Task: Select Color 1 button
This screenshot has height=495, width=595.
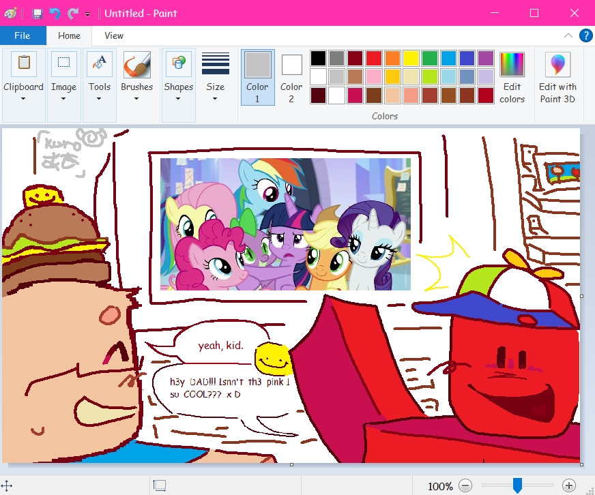Action: [258, 77]
